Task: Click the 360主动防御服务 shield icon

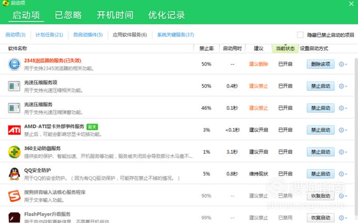Action: pos(14,152)
